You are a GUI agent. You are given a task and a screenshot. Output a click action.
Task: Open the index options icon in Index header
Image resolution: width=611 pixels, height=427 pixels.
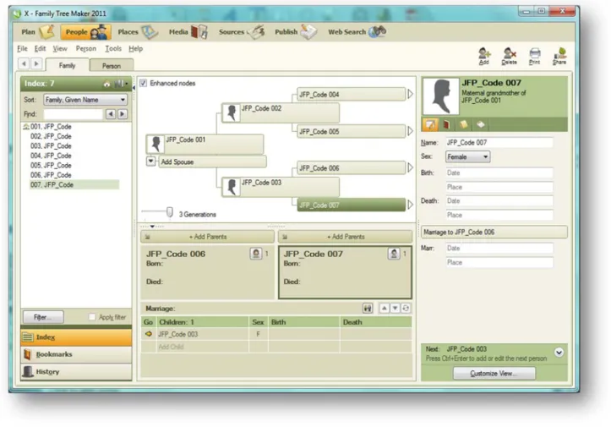pyautogui.click(x=120, y=84)
